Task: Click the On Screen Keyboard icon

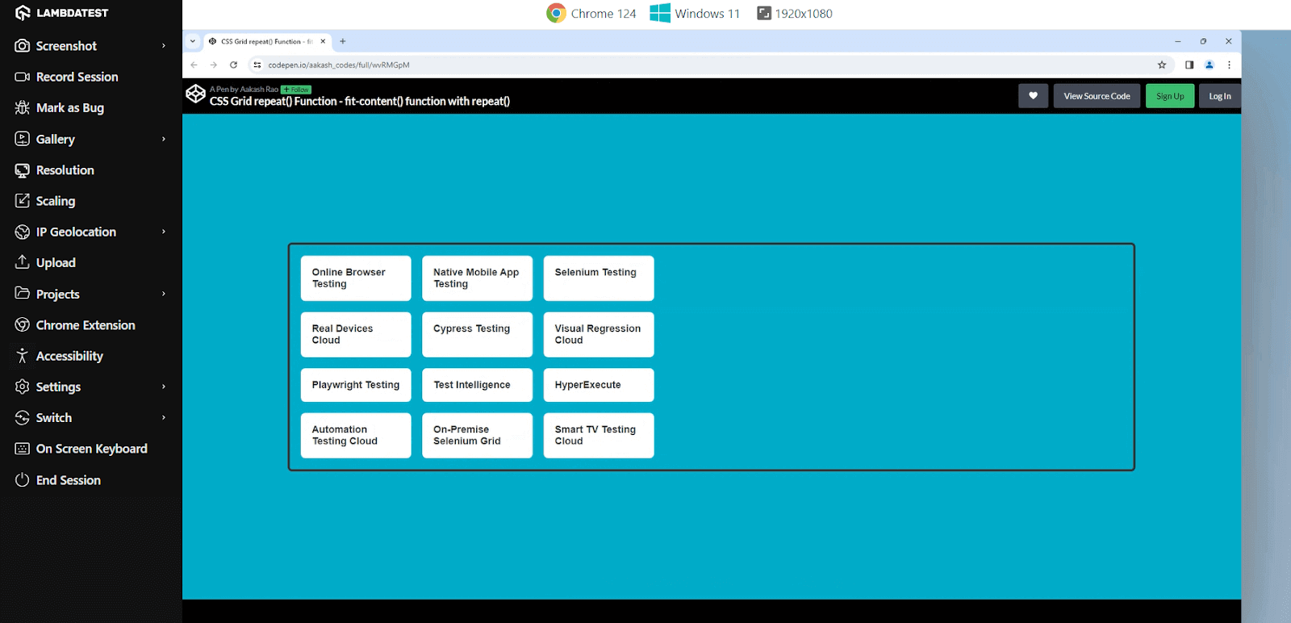Action: [x=23, y=449]
